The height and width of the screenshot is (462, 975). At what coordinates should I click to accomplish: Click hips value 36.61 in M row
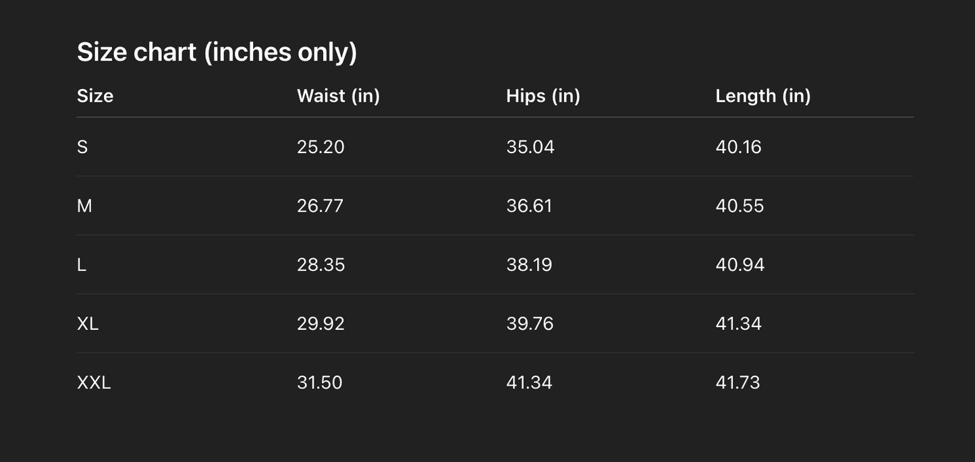point(529,206)
